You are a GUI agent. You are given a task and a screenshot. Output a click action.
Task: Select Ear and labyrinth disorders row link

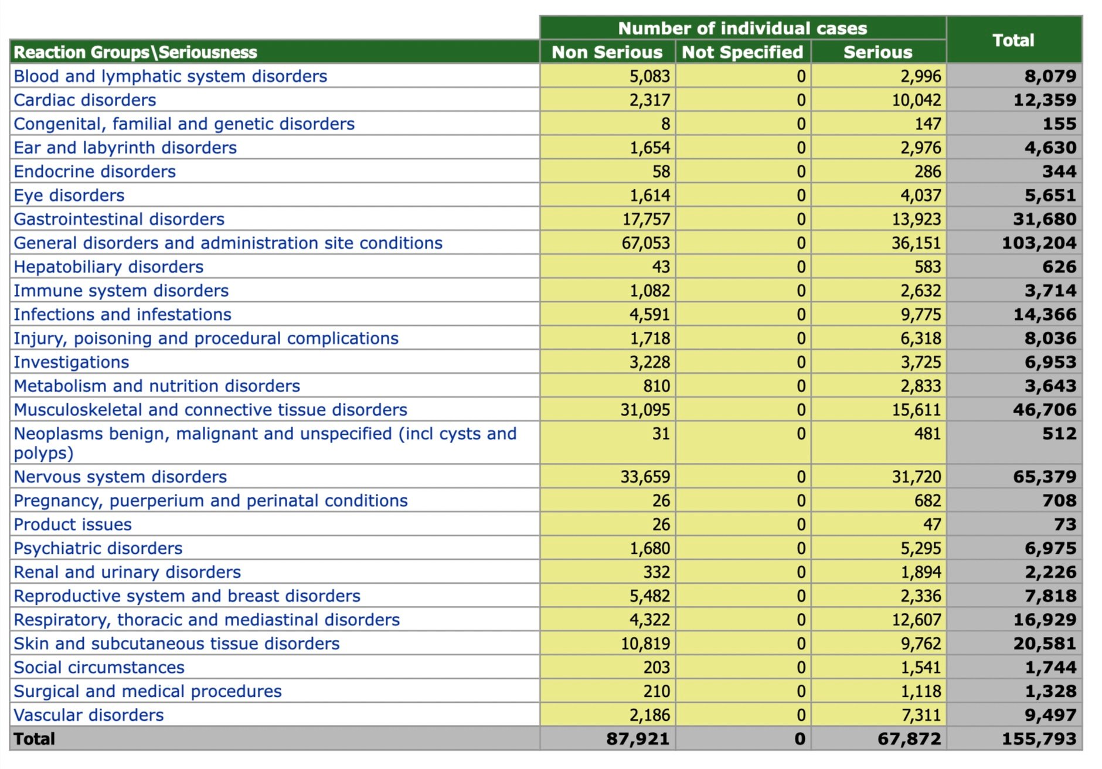125,148
